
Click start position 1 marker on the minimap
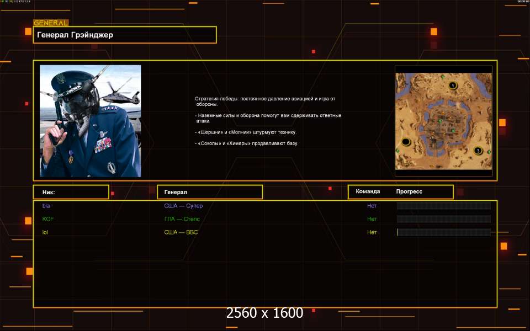[x=453, y=86]
